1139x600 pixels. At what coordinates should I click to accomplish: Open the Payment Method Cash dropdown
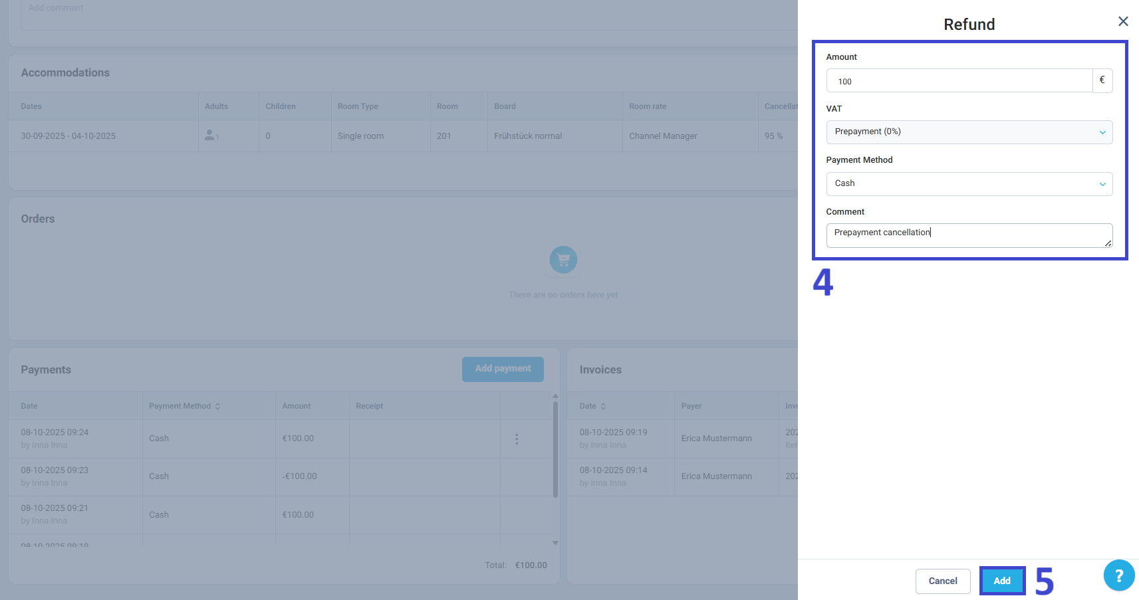(969, 183)
